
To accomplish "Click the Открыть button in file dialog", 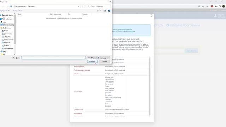I will 92,61.
